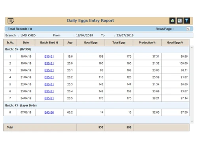The image size is (198, 148).
Task: Click the Batch-Shed Id column header
Action: pos(49,43)
